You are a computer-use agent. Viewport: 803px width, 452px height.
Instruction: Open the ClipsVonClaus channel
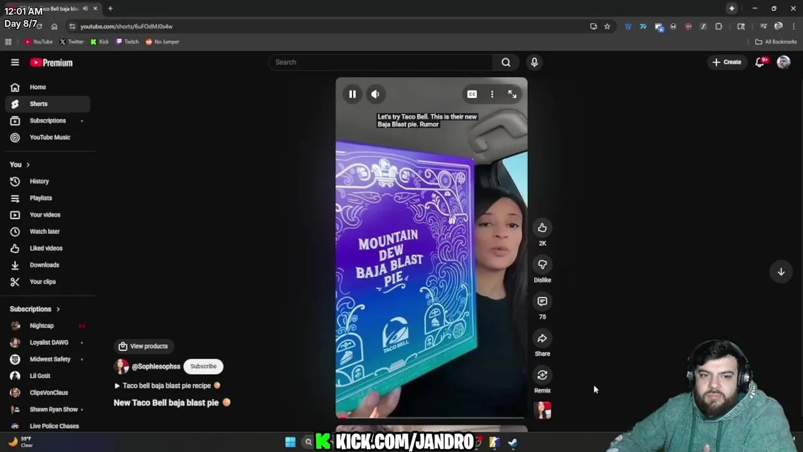tap(48, 392)
